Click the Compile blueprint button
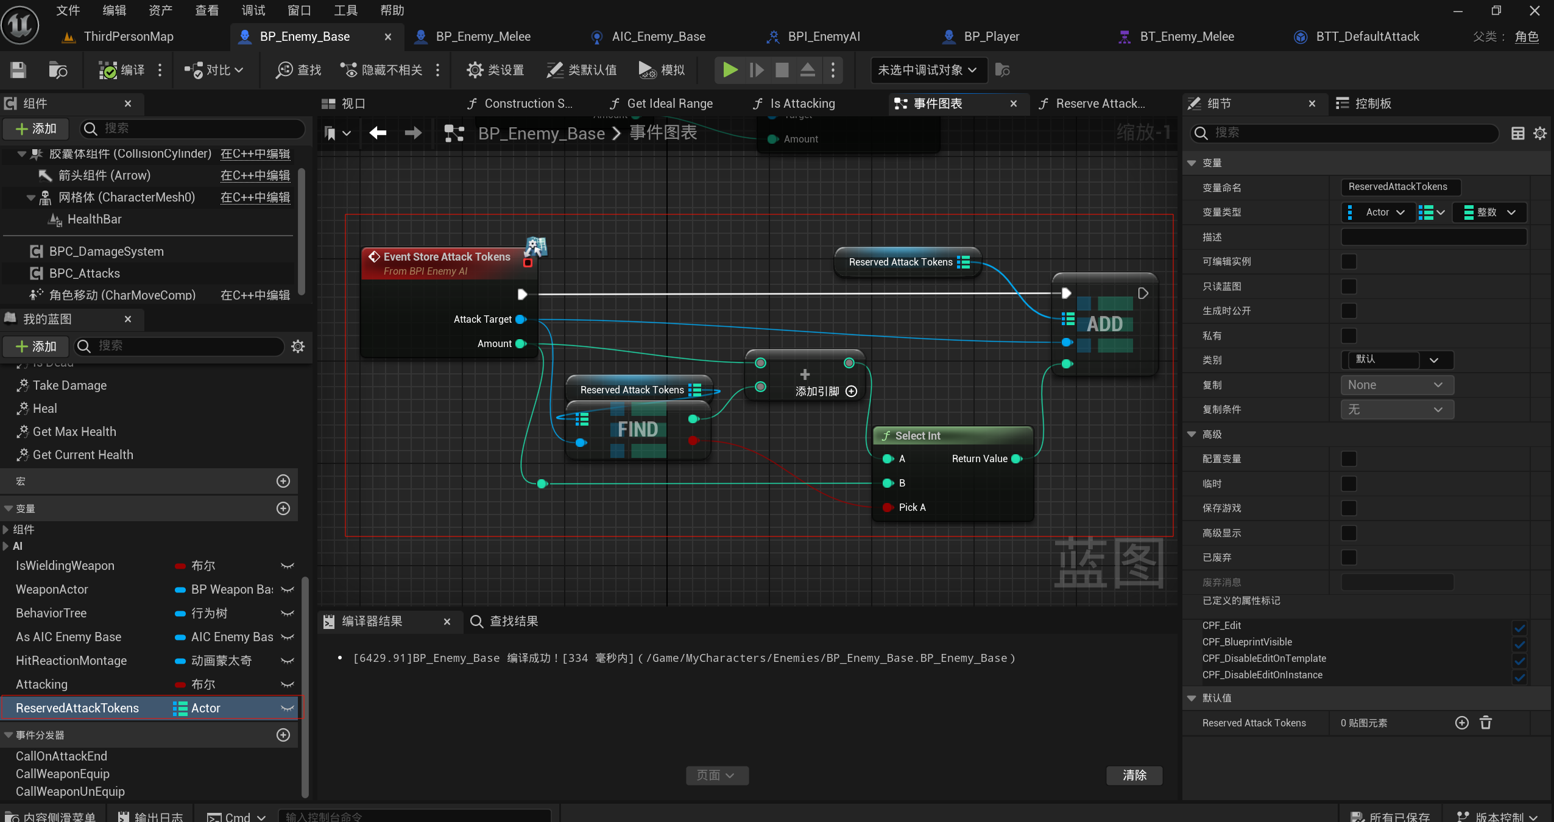The image size is (1554, 822). coord(122,70)
